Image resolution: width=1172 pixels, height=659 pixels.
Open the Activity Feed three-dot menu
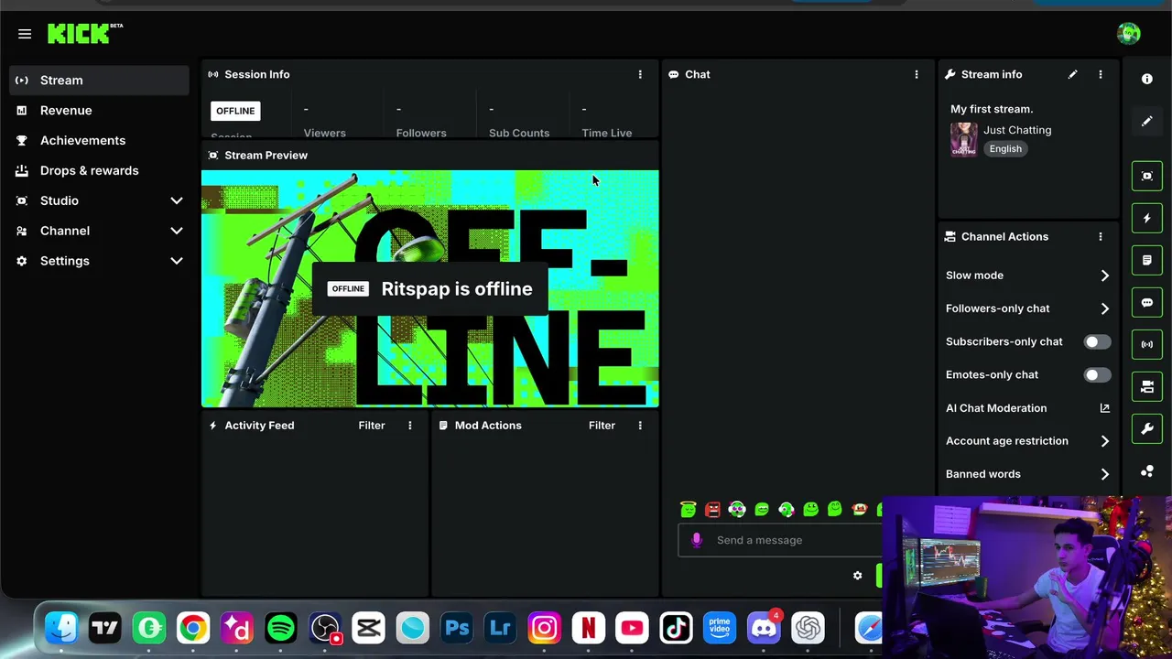410,425
